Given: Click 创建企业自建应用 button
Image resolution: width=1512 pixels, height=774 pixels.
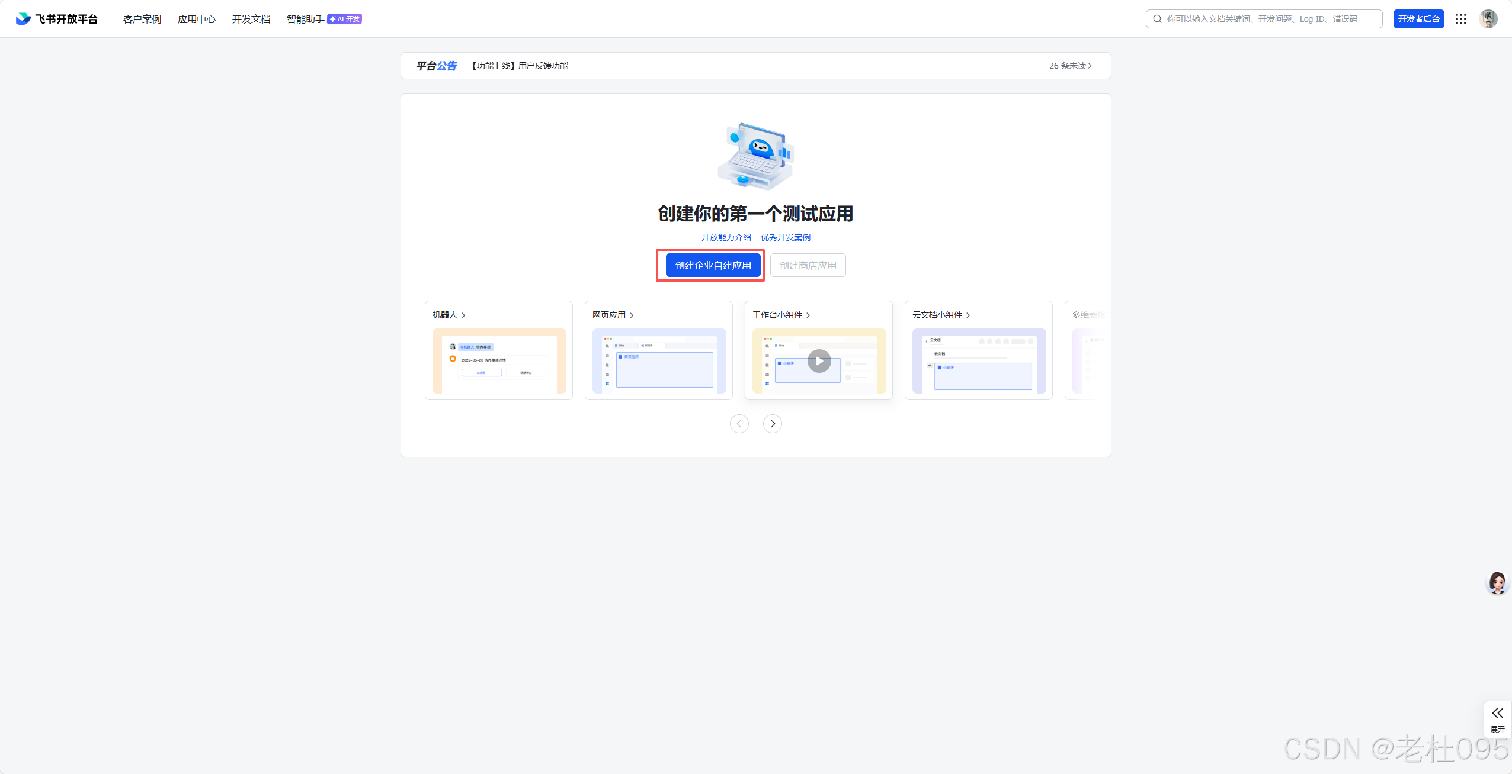Looking at the screenshot, I should (713, 265).
